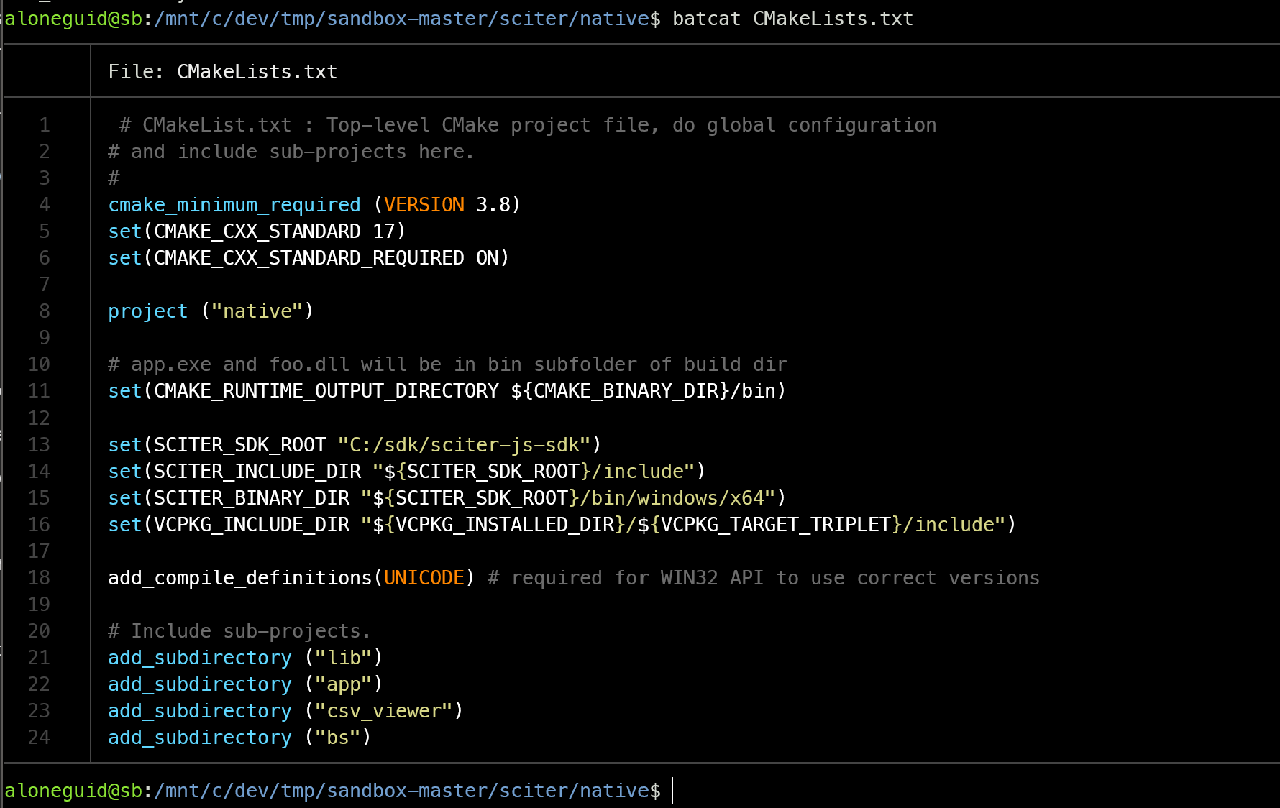The image size is (1280, 808).
Task: Click 'set(CMAKE_CXX_STANDARD 17)' line
Action: click(257, 231)
